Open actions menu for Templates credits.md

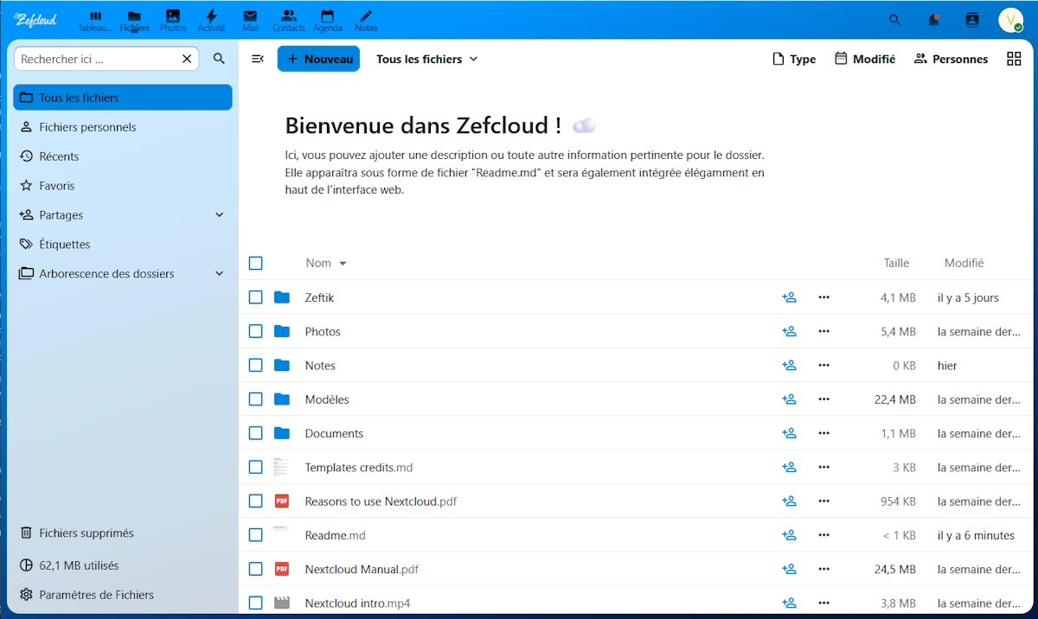[x=823, y=467]
